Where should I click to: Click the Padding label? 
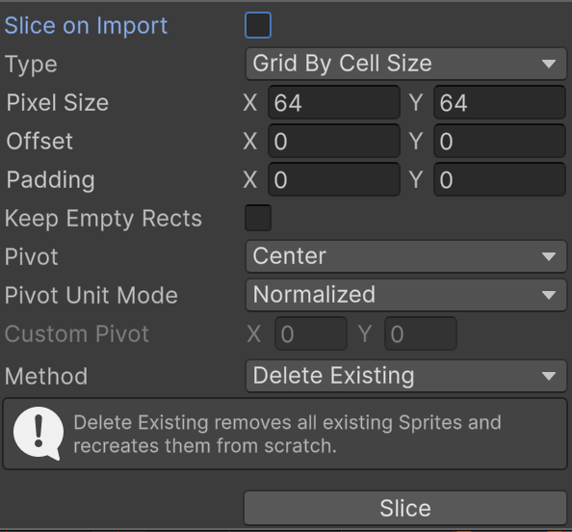tap(51, 179)
